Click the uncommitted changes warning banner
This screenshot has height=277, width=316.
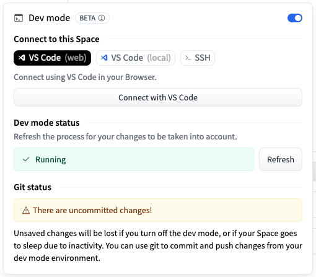(158, 210)
